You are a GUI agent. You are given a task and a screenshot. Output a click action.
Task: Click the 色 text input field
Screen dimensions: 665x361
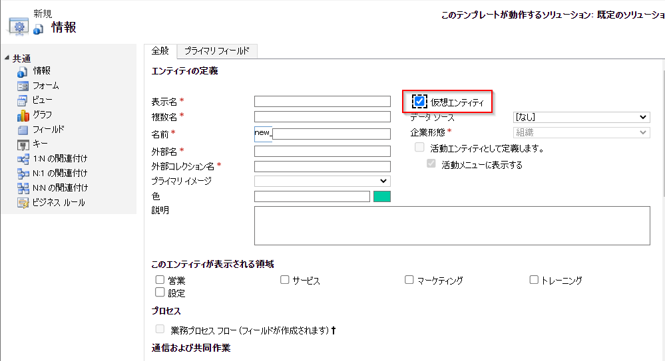312,196
